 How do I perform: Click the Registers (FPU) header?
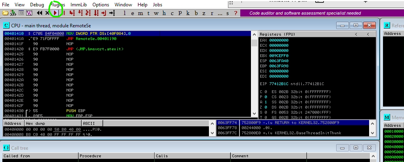pyautogui.click(x=277, y=34)
